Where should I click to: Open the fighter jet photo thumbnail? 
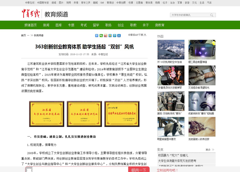(170, 50)
